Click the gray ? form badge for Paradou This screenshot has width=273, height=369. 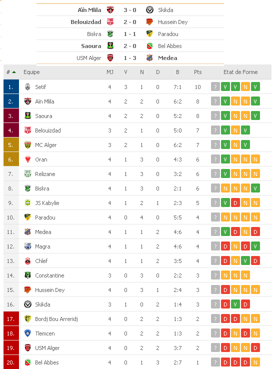coord(215,217)
